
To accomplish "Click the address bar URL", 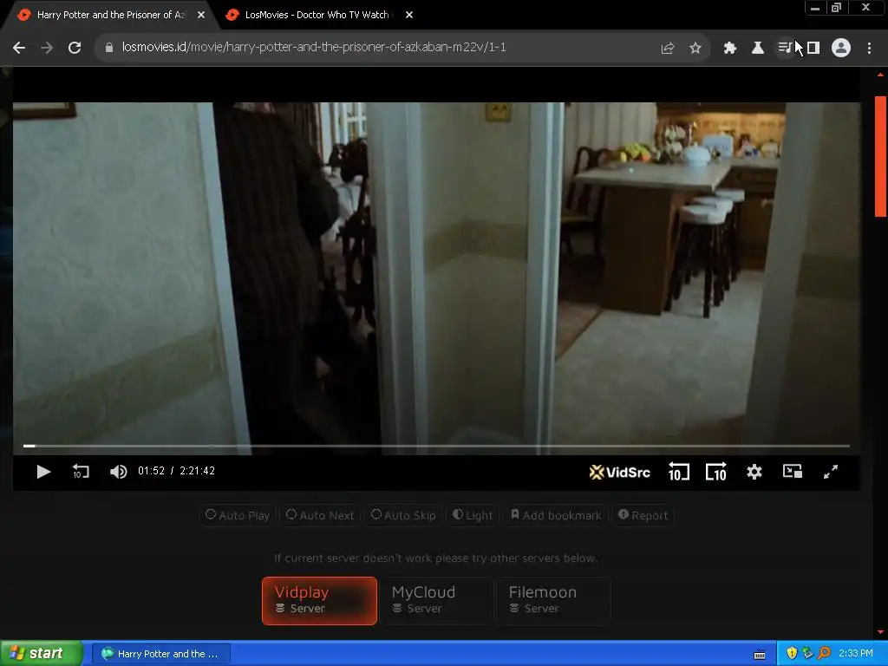I will click(x=314, y=47).
